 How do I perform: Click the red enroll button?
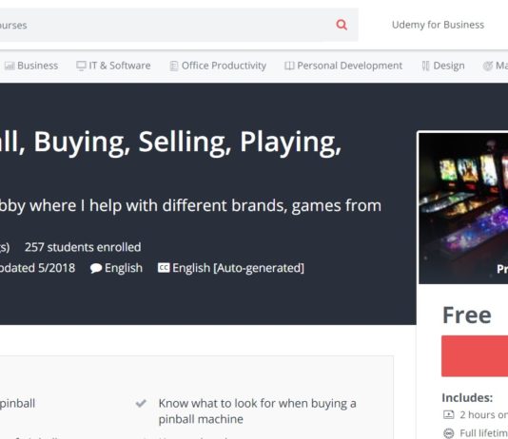(475, 356)
